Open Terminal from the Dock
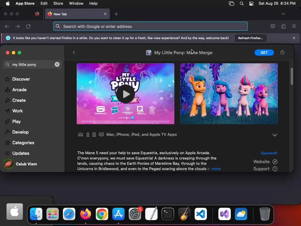 coord(168,214)
